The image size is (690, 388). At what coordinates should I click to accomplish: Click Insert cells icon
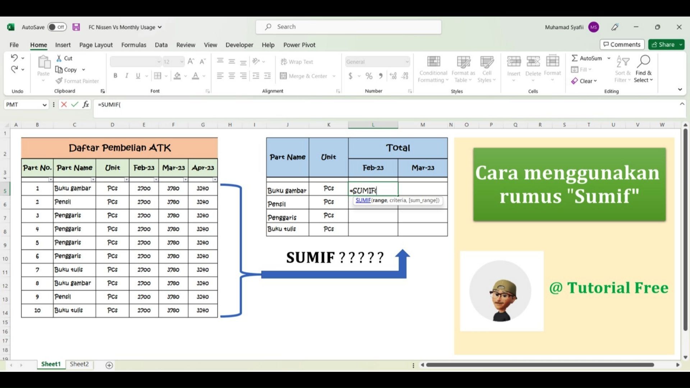click(514, 61)
